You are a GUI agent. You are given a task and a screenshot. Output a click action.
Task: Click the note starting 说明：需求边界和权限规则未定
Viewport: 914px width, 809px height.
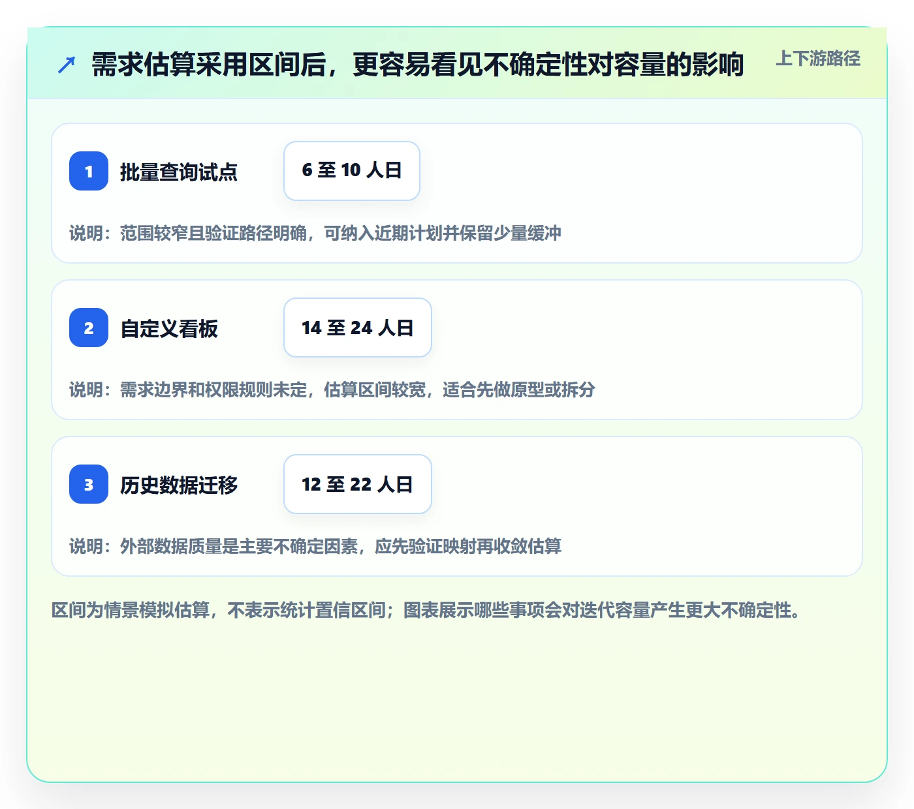(x=332, y=389)
